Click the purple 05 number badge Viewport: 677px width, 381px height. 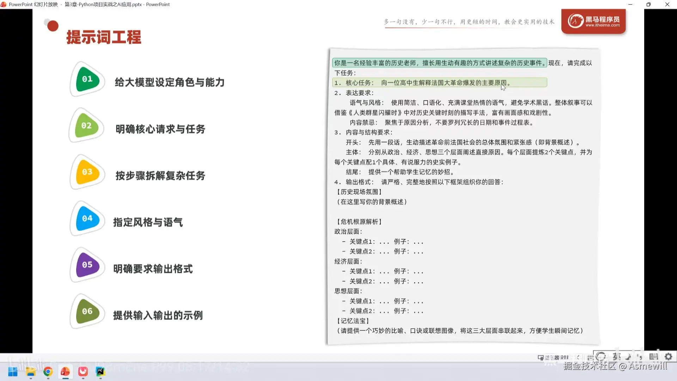click(x=87, y=265)
